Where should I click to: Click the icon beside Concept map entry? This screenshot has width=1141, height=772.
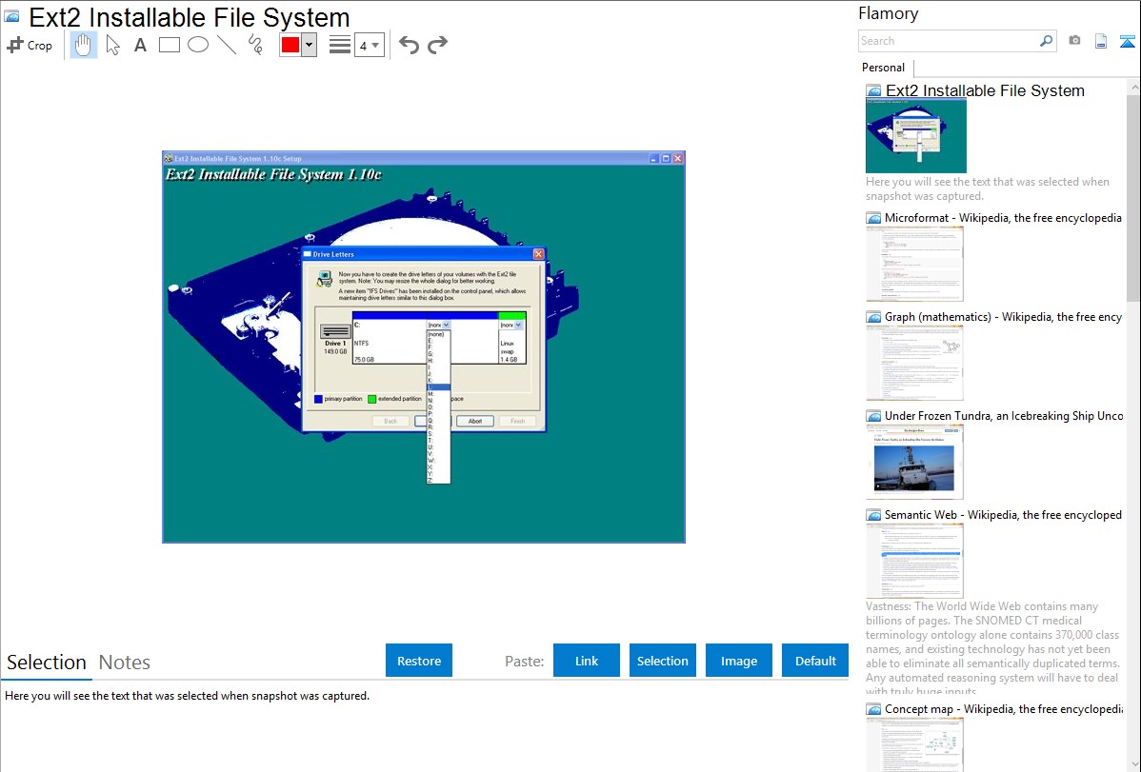point(873,709)
